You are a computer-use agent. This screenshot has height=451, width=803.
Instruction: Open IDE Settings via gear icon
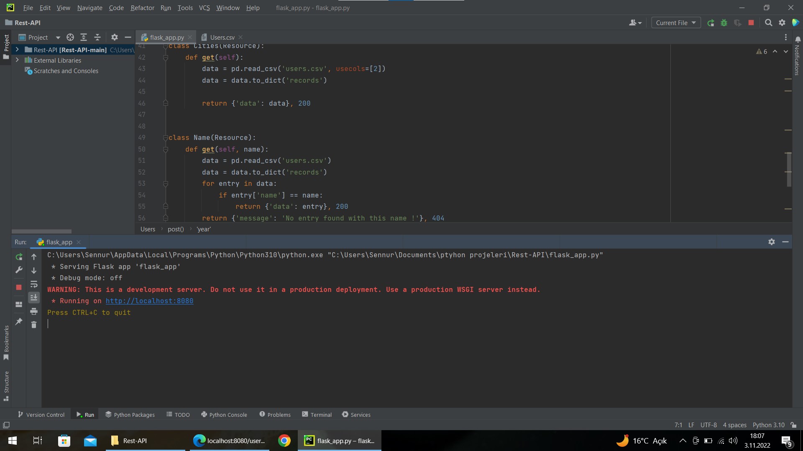[782, 23]
